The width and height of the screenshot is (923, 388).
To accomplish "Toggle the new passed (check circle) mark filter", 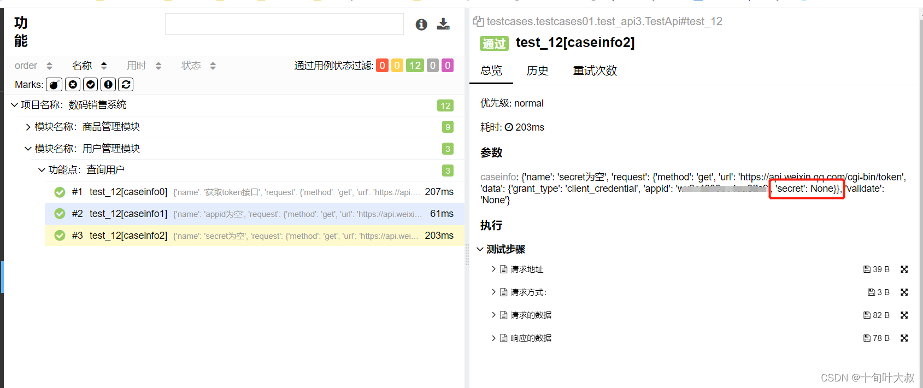I will [x=91, y=84].
